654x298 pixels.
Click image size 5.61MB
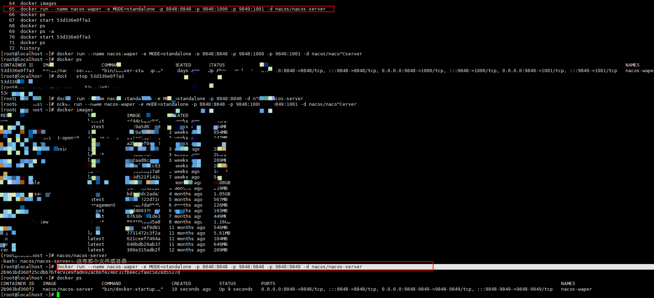pos(222,233)
